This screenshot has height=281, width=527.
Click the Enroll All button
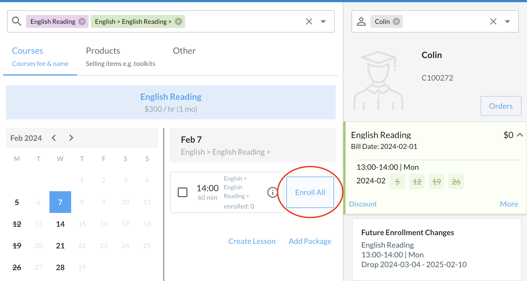point(310,192)
